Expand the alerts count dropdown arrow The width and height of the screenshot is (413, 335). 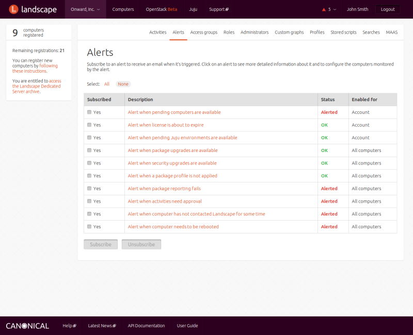click(335, 9)
